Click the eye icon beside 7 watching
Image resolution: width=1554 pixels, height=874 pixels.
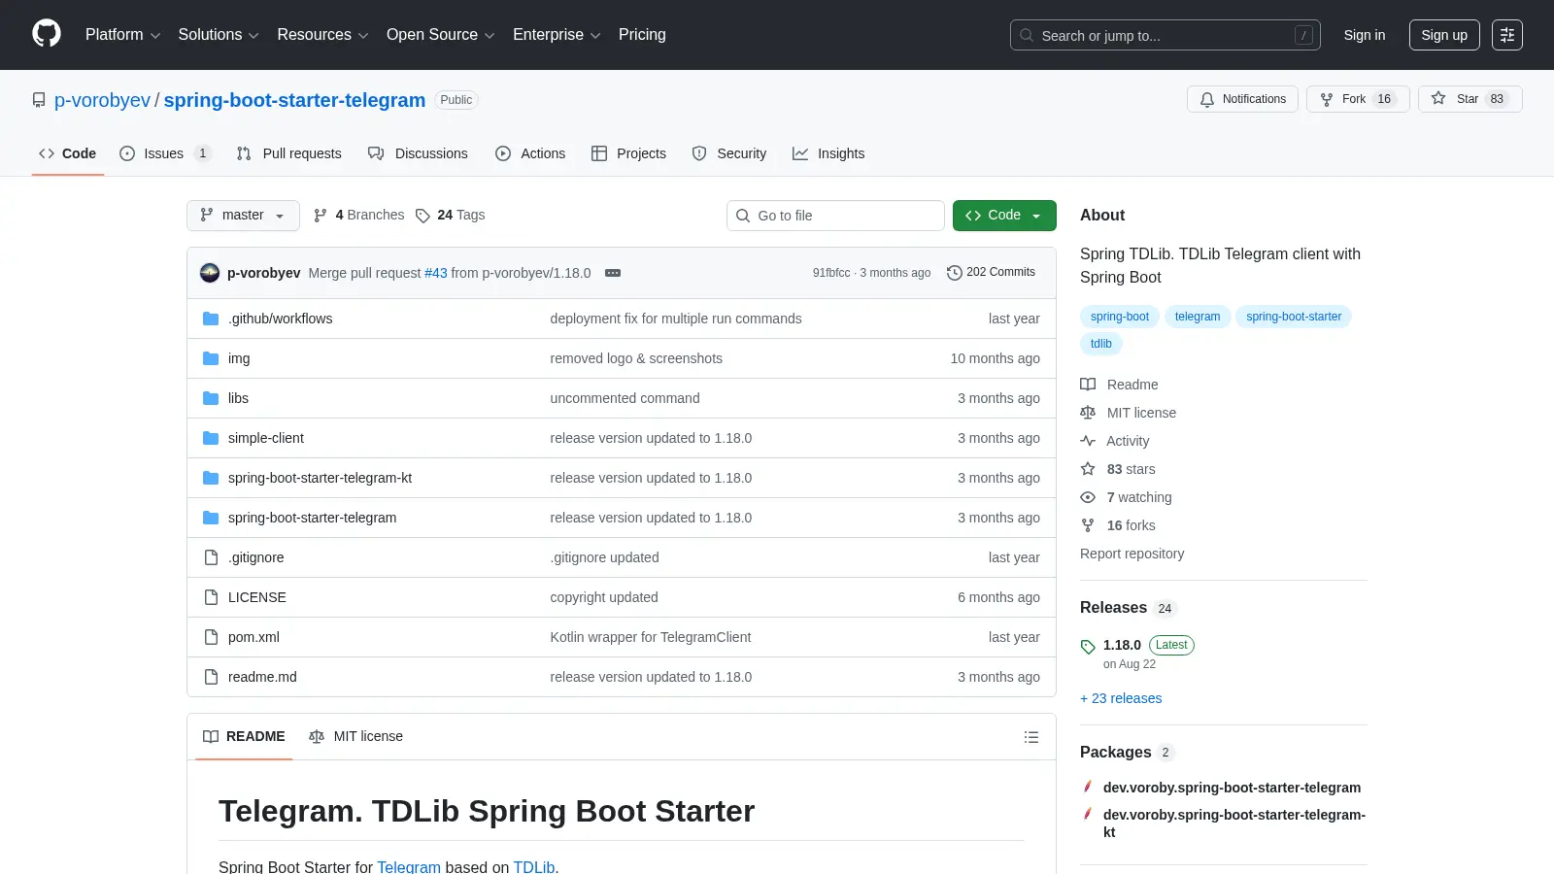(x=1088, y=497)
